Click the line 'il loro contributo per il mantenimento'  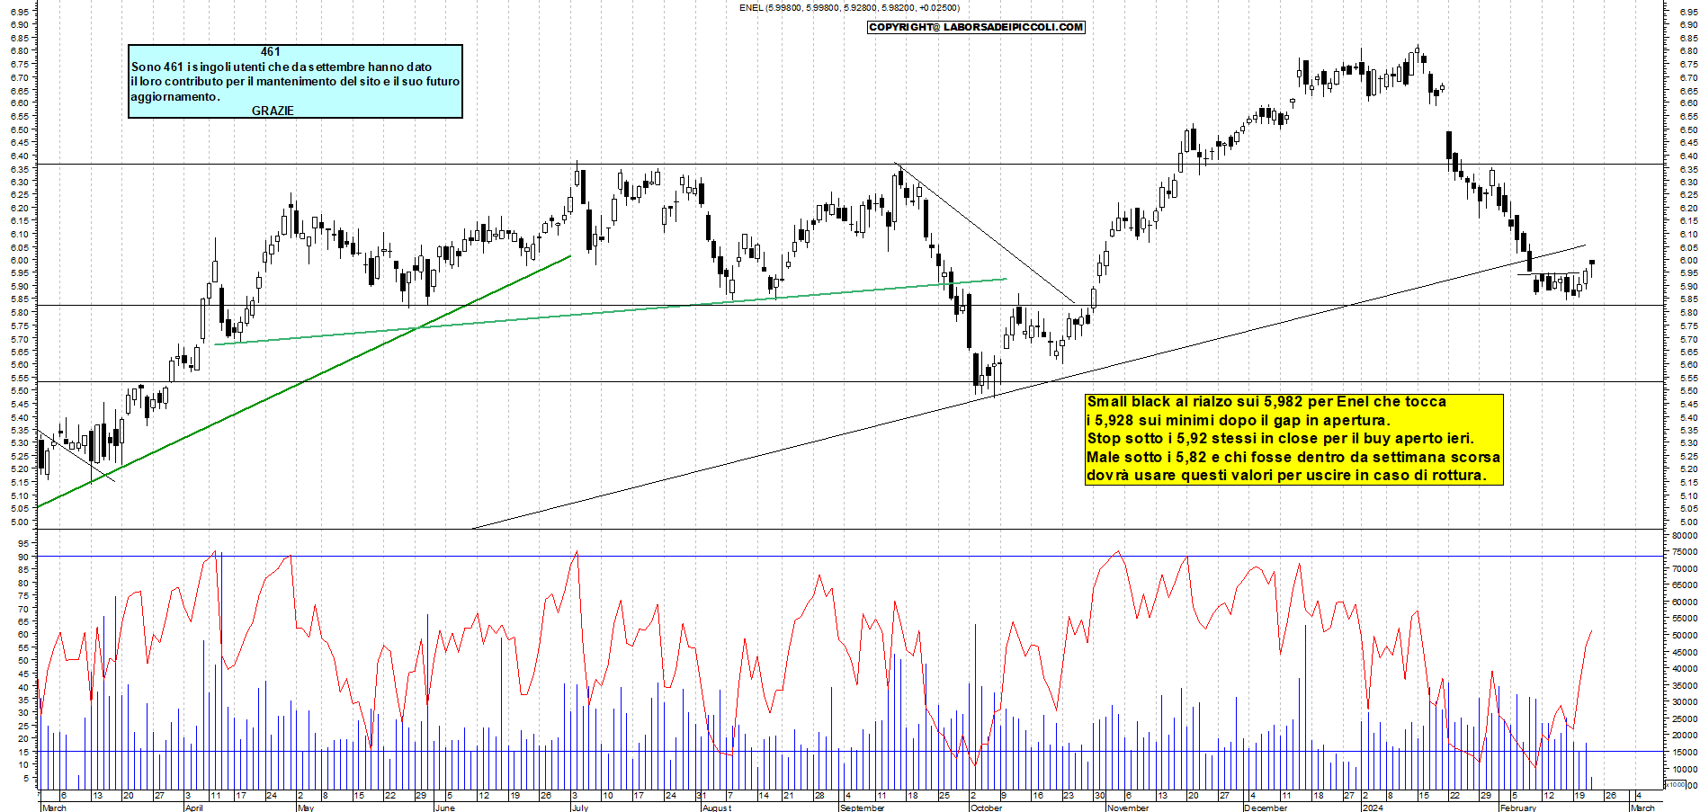[295, 81]
